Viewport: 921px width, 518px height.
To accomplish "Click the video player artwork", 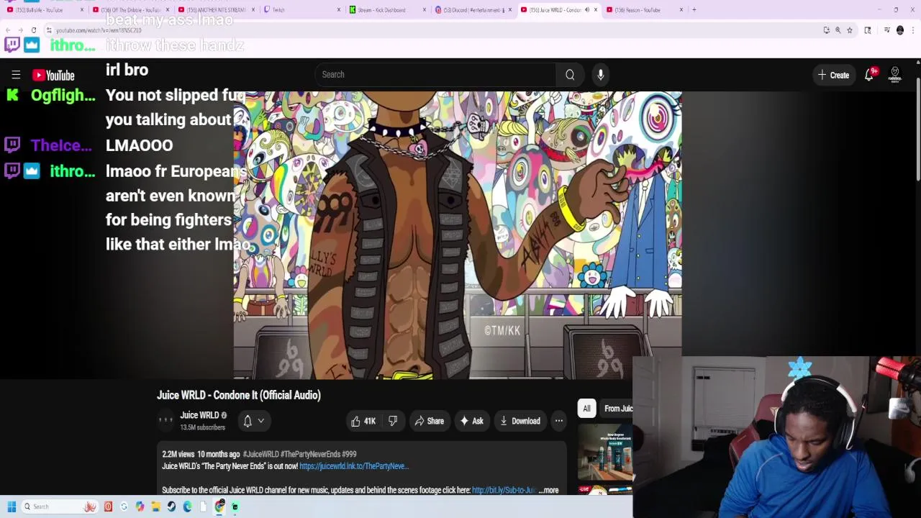I will pos(458,235).
